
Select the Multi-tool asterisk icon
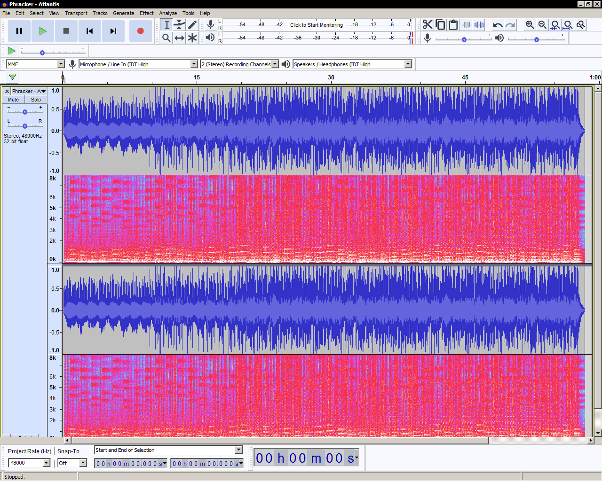pyautogui.click(x=192, y=38)
